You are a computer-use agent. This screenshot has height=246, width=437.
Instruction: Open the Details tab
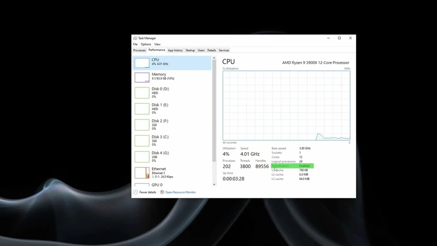[x=212, y=51]
